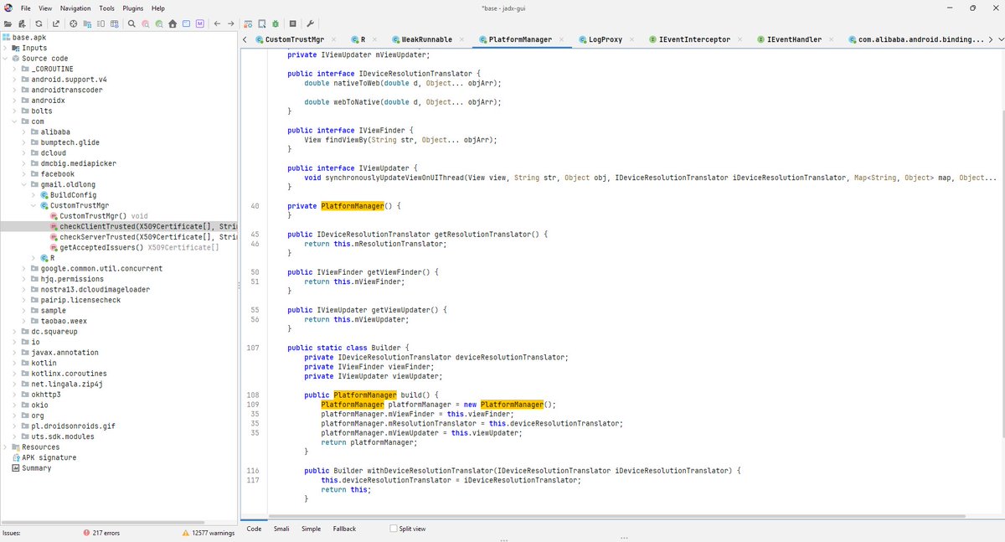The image size is (1005, 542).
Task: Open the View menu
Action: (x=45, y=8)
